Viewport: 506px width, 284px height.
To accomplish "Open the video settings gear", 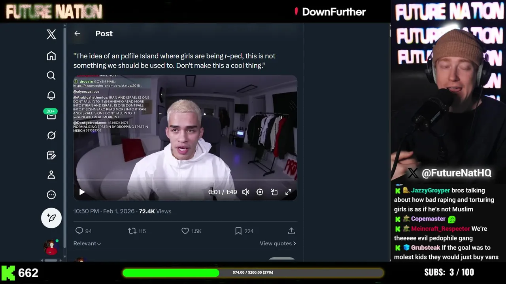I will 260,192.
